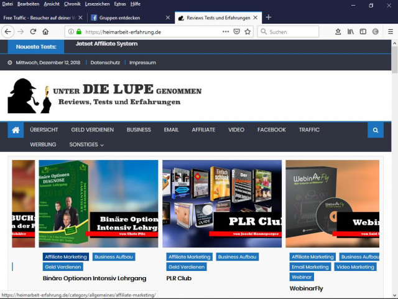Viewport: 398px width, 299px height.
Task: Open the Impressum link
Action: pyautogui.click(x=143, y=63)
